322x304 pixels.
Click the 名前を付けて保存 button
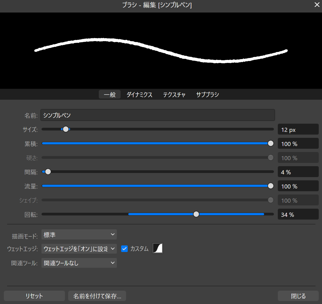[x=97, y=296]
